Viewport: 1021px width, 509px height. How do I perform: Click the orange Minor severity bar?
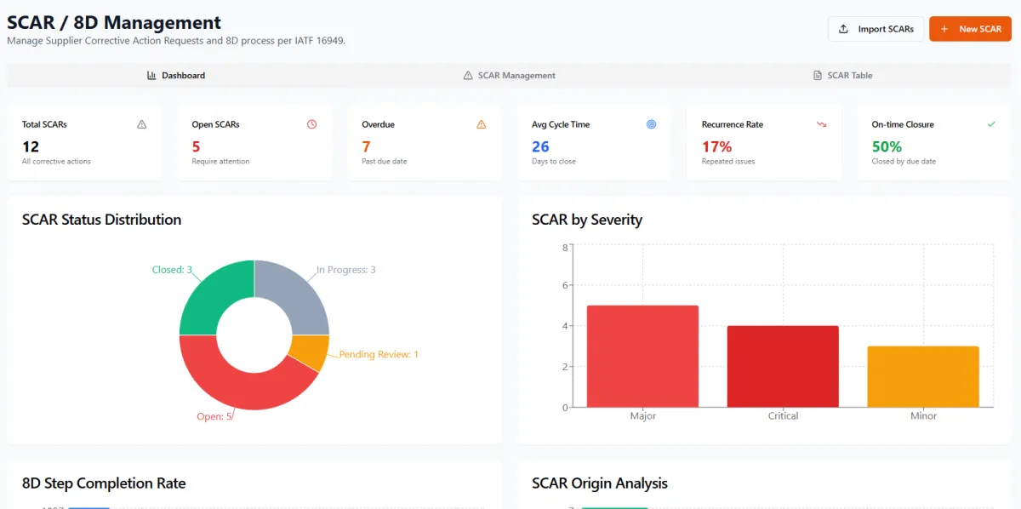pos(923,377)
